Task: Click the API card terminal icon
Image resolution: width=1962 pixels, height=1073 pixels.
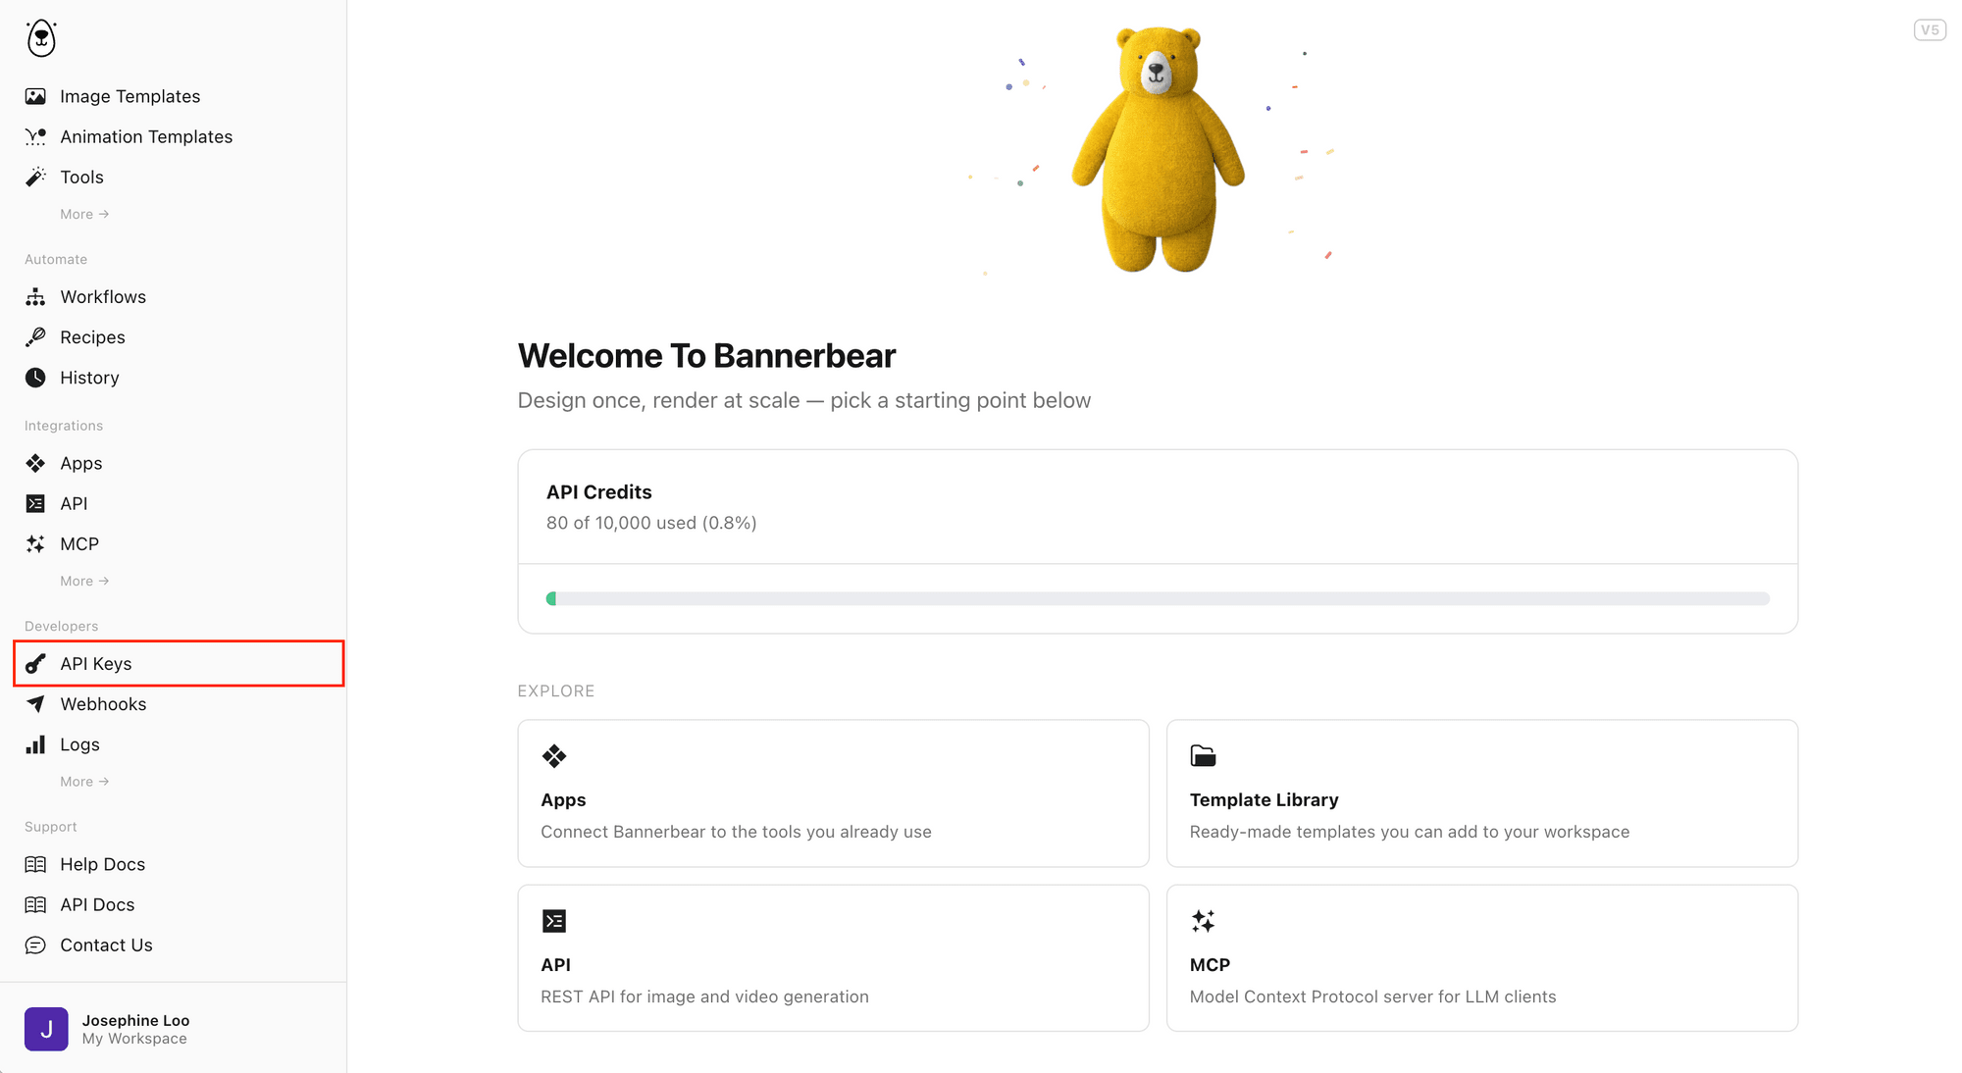Action: [554, 921]
